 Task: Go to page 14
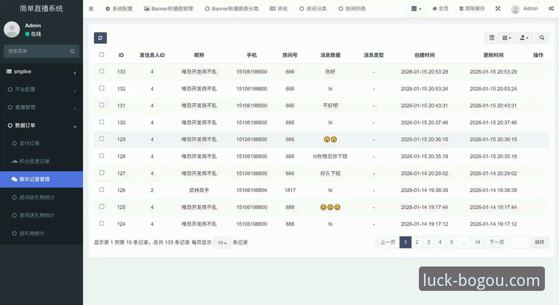pos(477,242)
